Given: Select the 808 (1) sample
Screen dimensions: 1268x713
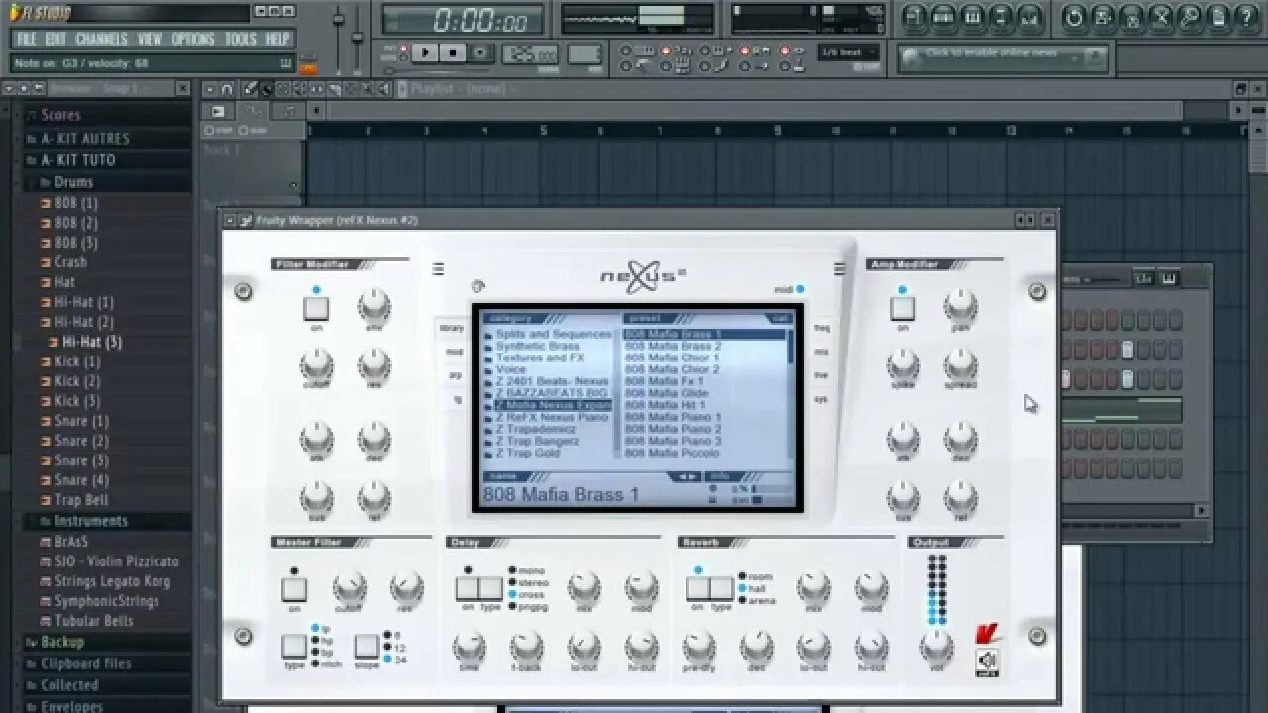Looking at the screenshot, I should coord(75,202).
